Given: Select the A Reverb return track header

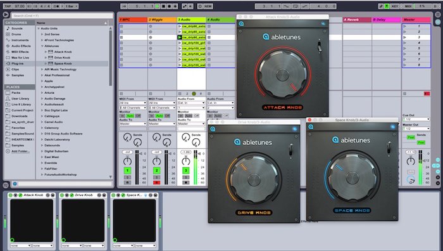Looking at the screenshot, I should pos(357,20).
